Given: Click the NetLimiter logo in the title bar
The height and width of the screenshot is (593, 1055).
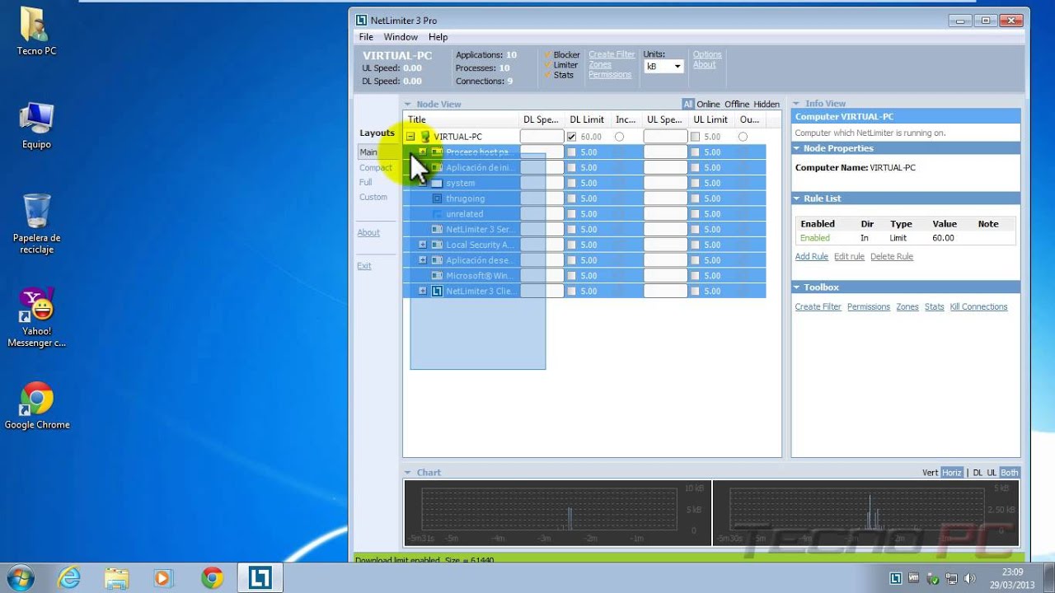Looking at the screenshot, I should pyautogui.click(x=361, y=21).
